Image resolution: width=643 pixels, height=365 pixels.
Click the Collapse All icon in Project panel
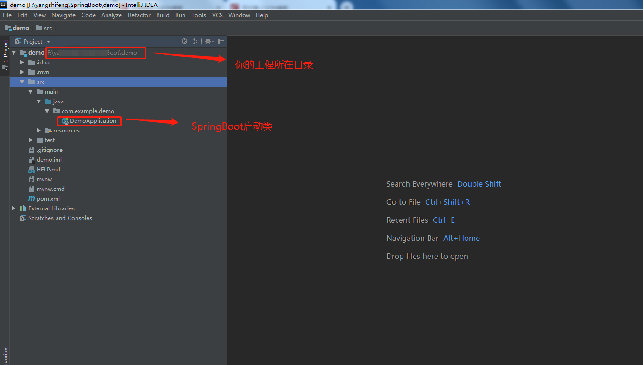(x=195, y=41)
